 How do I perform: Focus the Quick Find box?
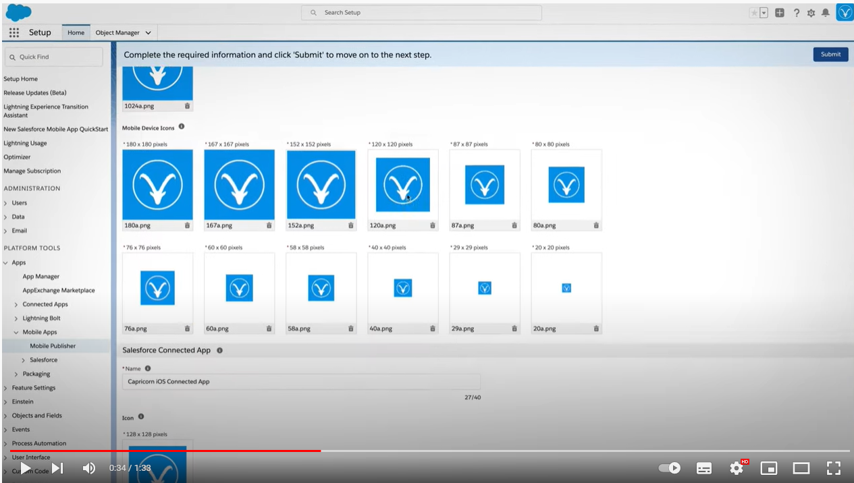pos(54,57)
